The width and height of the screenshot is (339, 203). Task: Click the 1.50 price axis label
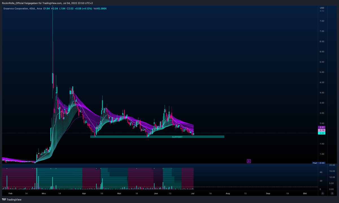coord(322,144)
